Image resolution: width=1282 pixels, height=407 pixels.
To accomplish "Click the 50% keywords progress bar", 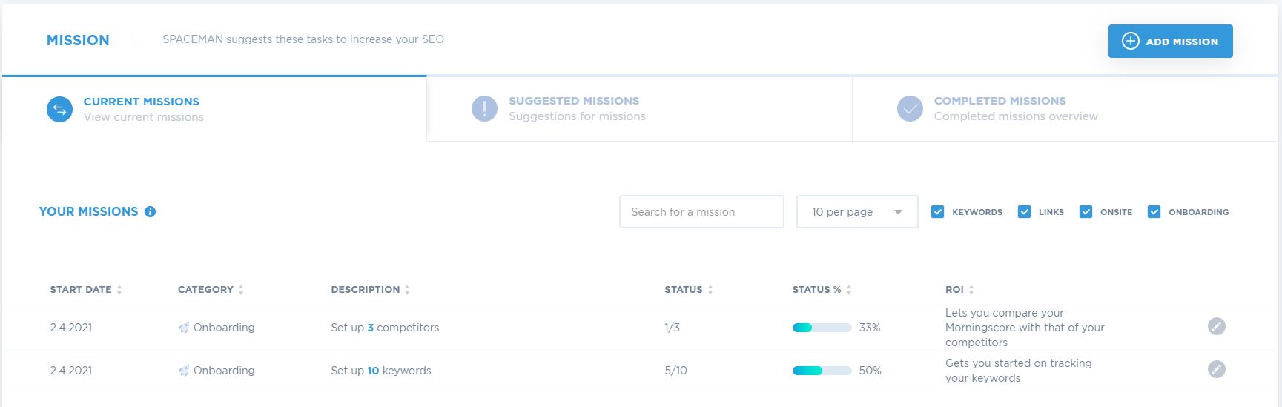I will coord(822,371).
